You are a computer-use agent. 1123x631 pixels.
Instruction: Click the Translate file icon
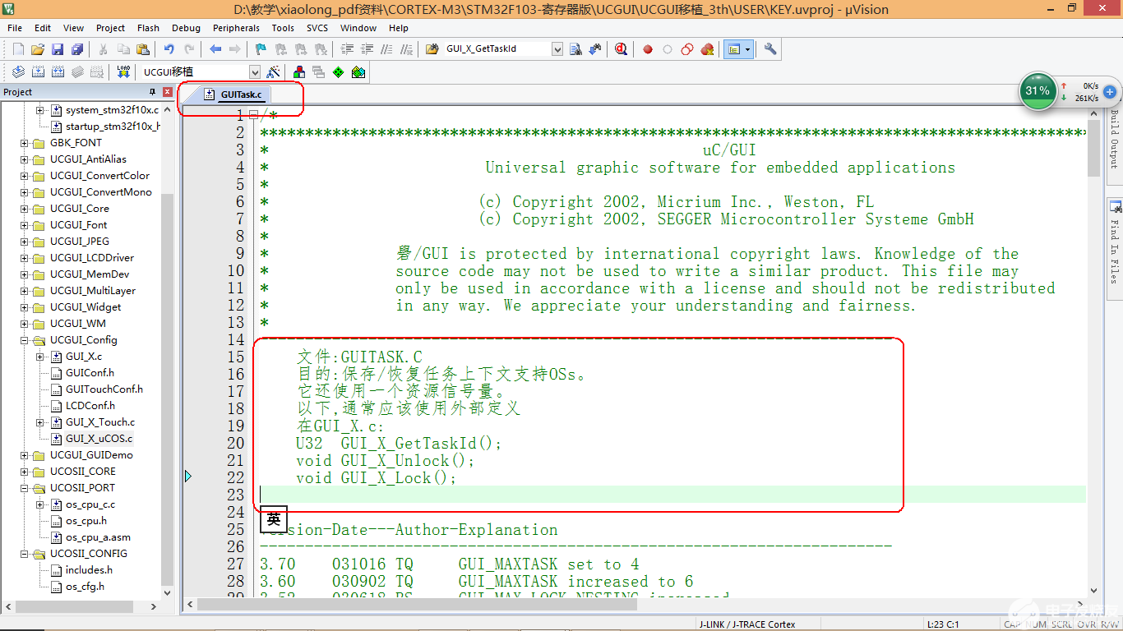click(x=18, y=72)
